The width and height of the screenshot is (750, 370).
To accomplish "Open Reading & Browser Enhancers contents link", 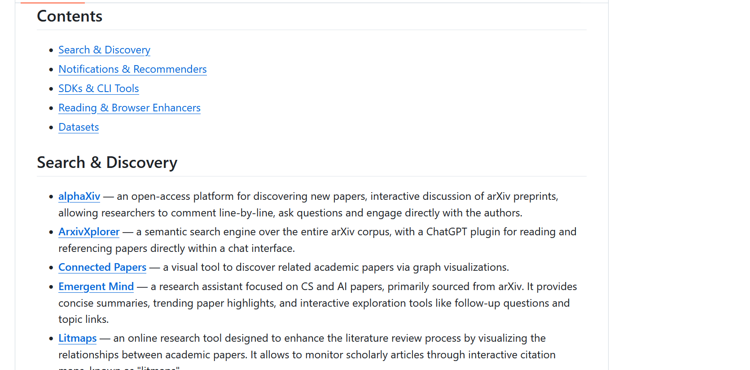I will click(129, 108).
